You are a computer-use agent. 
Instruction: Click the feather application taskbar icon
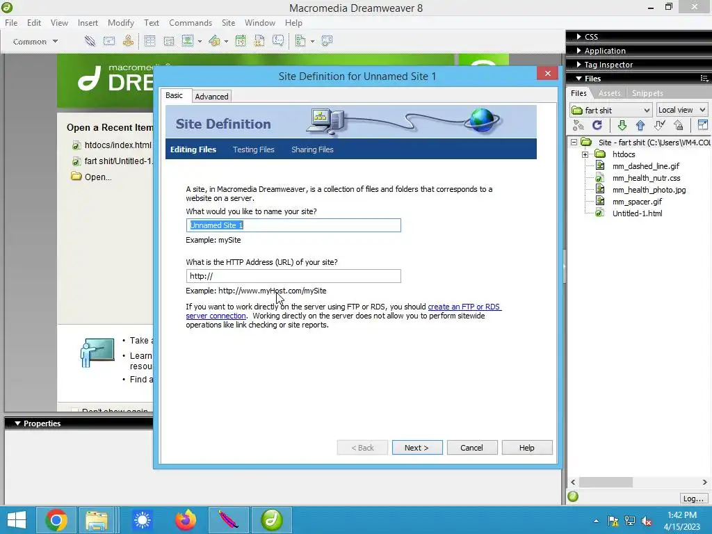pyautogui.click(x=228, y=520)
